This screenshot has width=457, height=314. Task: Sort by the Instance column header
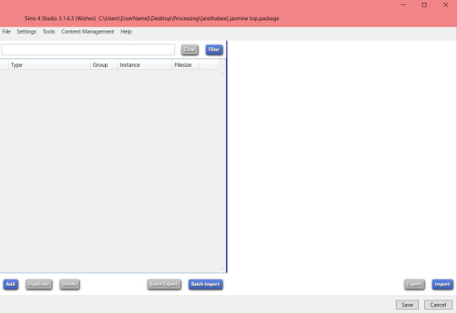[x=145, y=64]
